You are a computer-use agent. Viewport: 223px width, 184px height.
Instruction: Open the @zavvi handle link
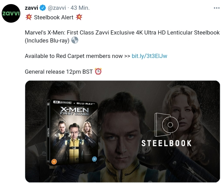[x=57, y=8]
